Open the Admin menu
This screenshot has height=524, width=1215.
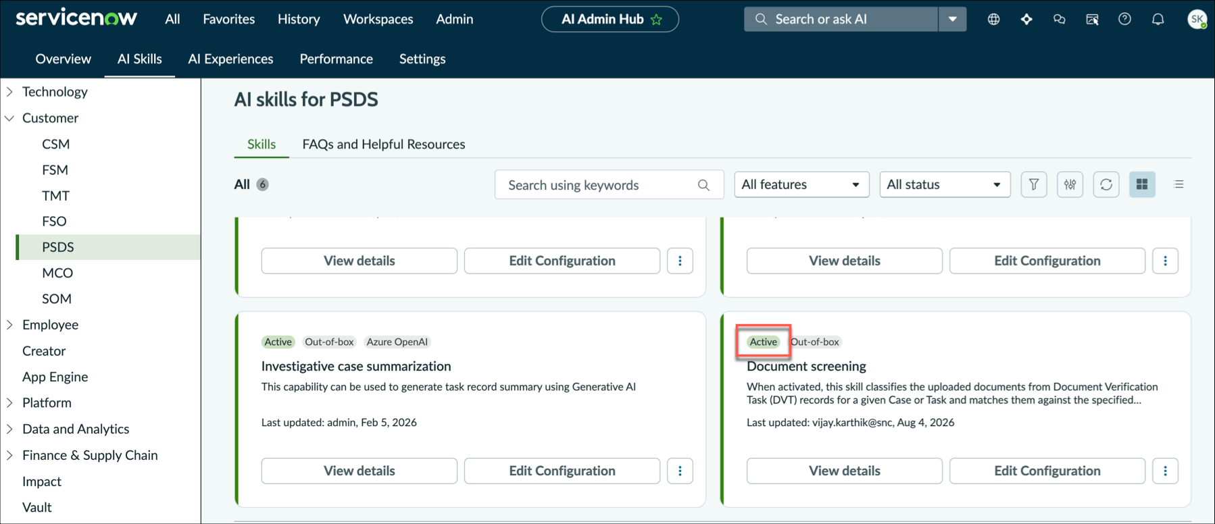(x=455, y=19)
